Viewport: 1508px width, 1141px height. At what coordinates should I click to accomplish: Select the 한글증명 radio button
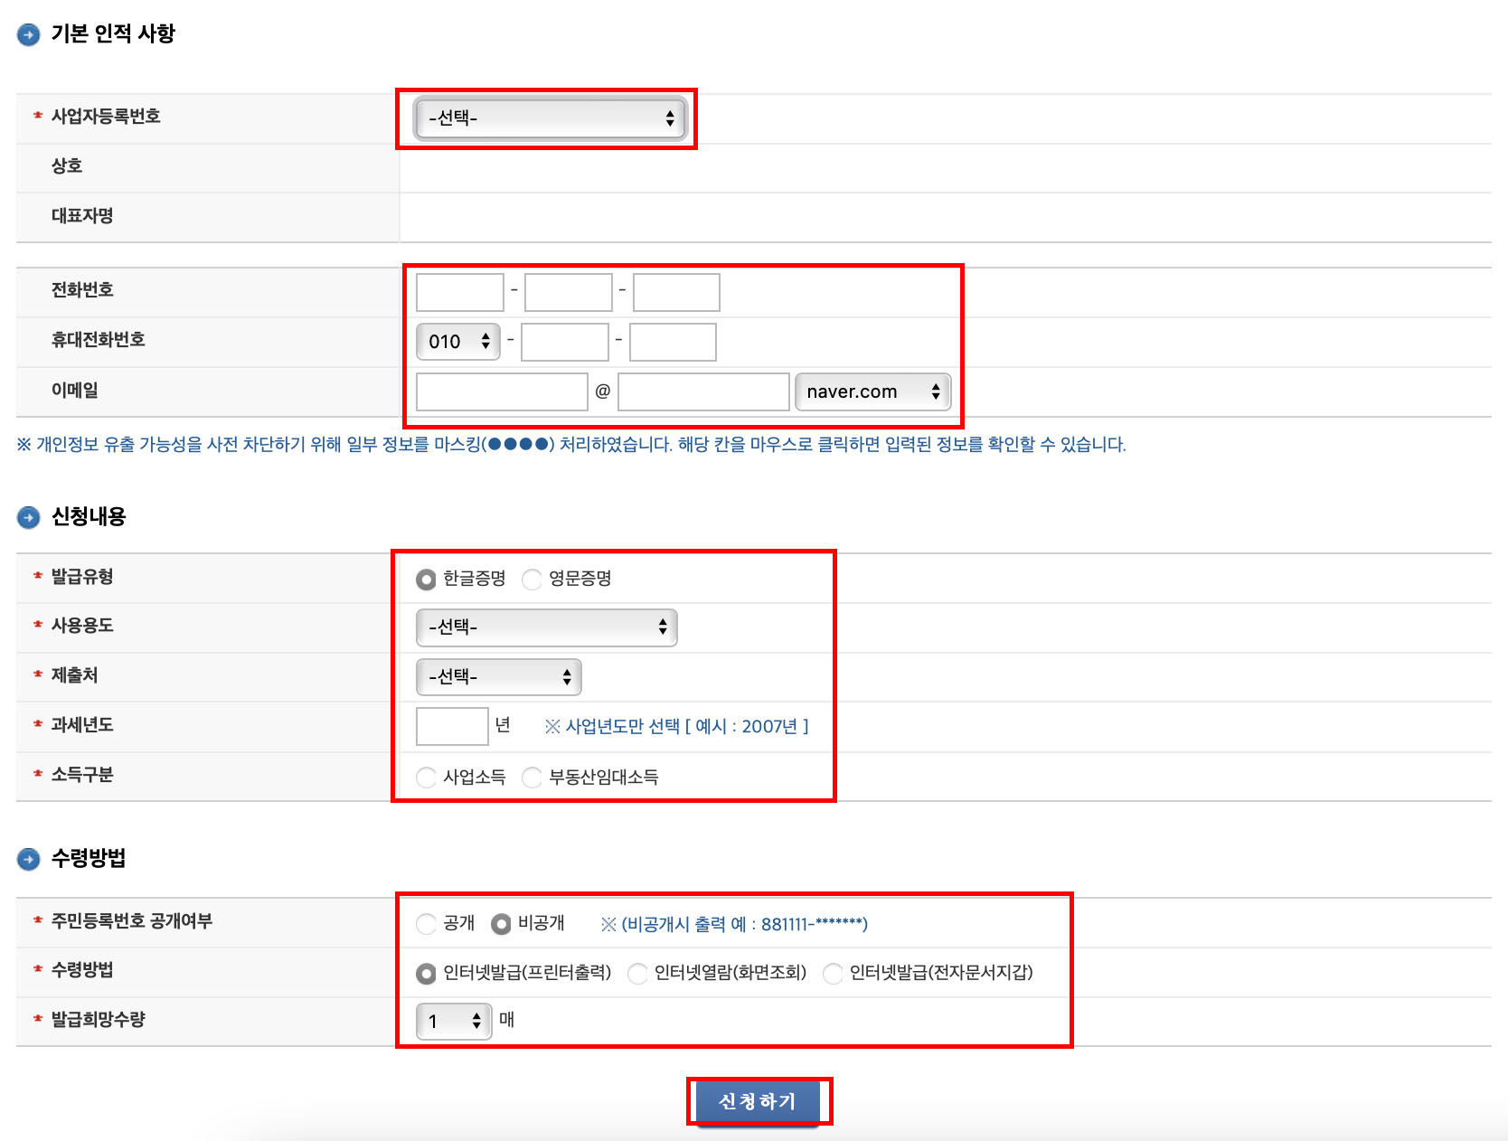[426, 580]
